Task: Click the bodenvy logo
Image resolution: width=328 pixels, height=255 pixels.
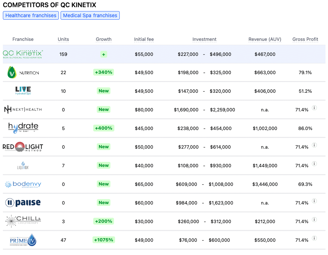Action: click(x=23, y=184)
